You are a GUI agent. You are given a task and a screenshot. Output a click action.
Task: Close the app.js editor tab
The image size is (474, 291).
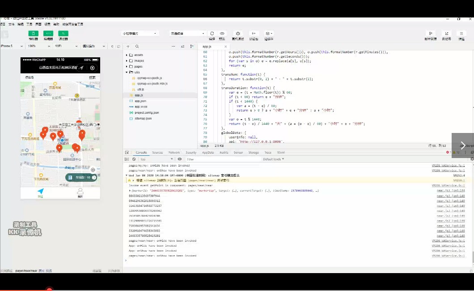[225, 47]
